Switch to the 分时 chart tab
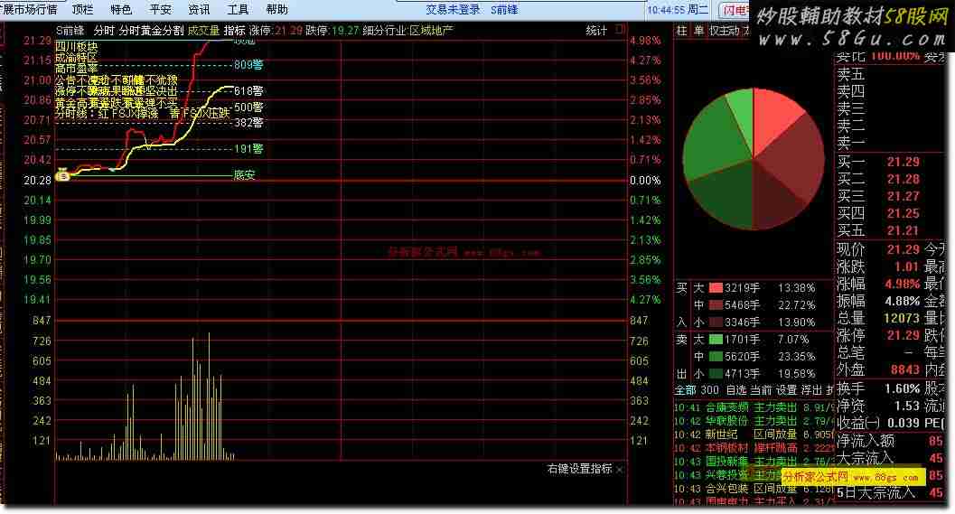The image size is (955, 514). coord(104,31)
